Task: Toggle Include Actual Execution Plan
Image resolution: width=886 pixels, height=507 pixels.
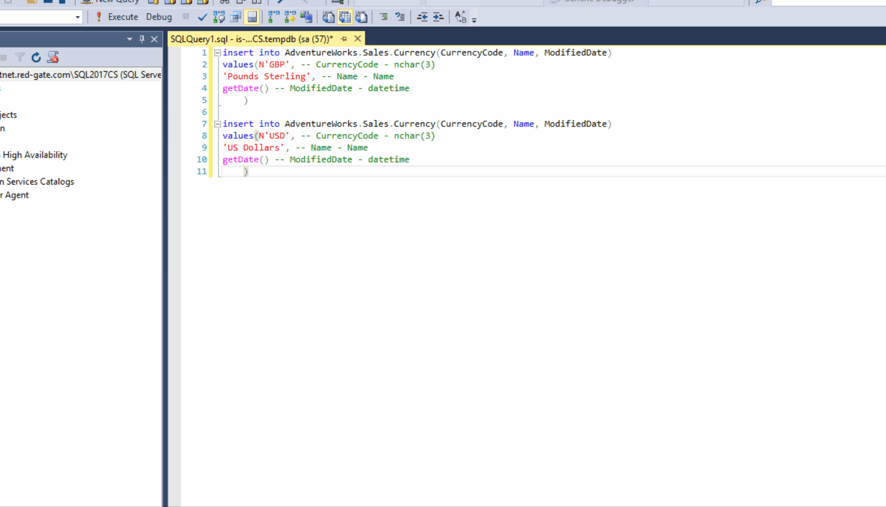Action: click(274, 17)
